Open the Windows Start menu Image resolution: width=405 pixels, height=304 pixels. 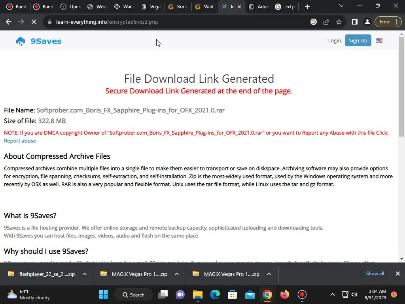point(103,294)
